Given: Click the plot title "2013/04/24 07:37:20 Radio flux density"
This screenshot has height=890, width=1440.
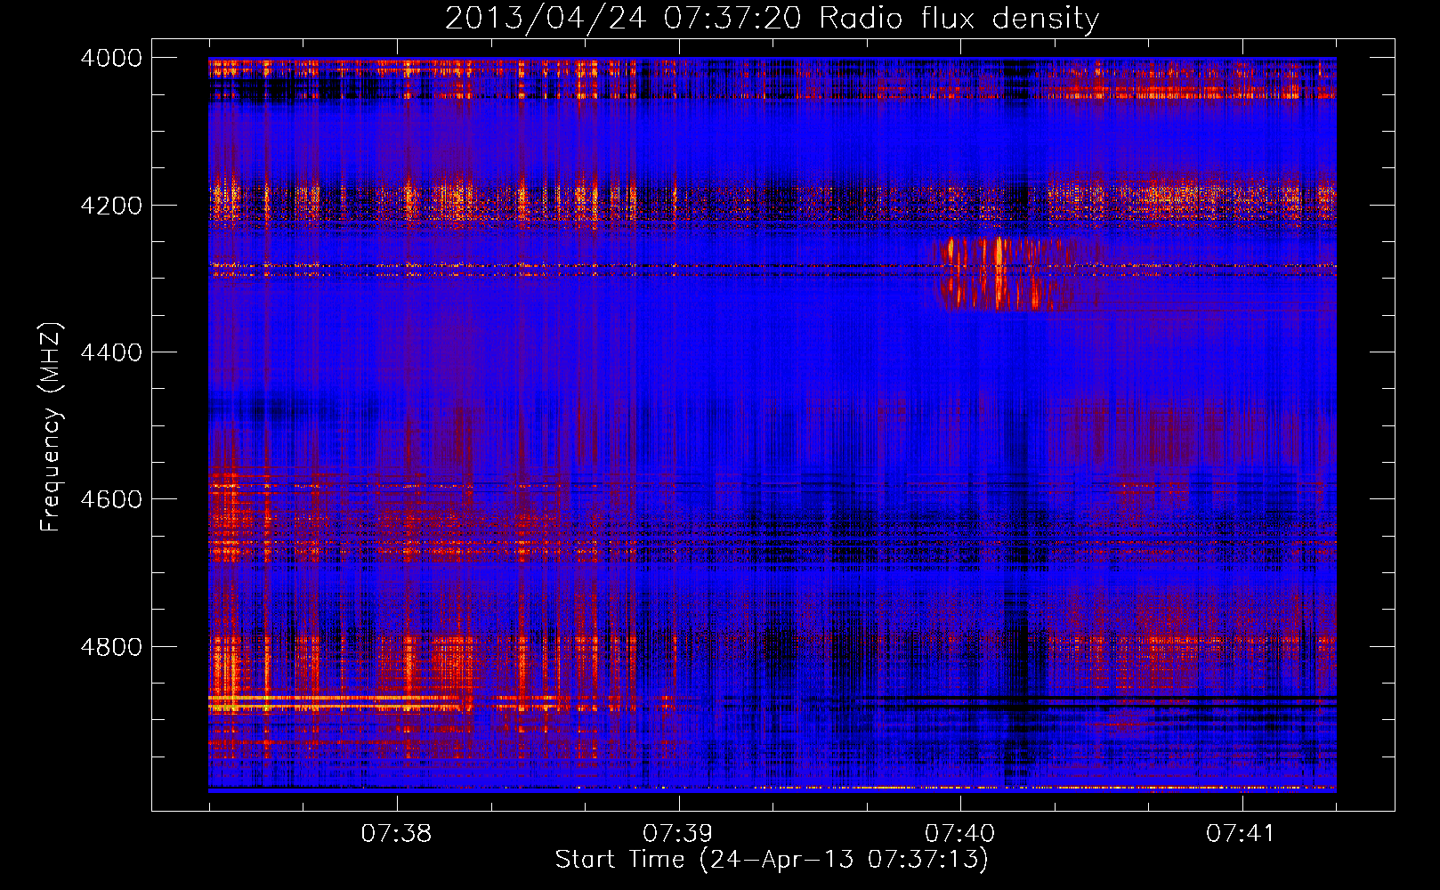Looking at the screenshot, I should click(x=772, y=18).
